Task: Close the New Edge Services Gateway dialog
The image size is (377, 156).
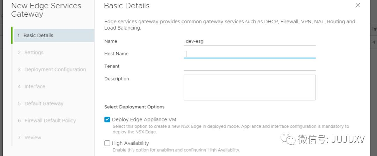Action: coord(357,5)
